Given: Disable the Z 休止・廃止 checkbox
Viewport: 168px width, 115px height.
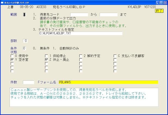Looking at the screenshot, I should (46, 60).
